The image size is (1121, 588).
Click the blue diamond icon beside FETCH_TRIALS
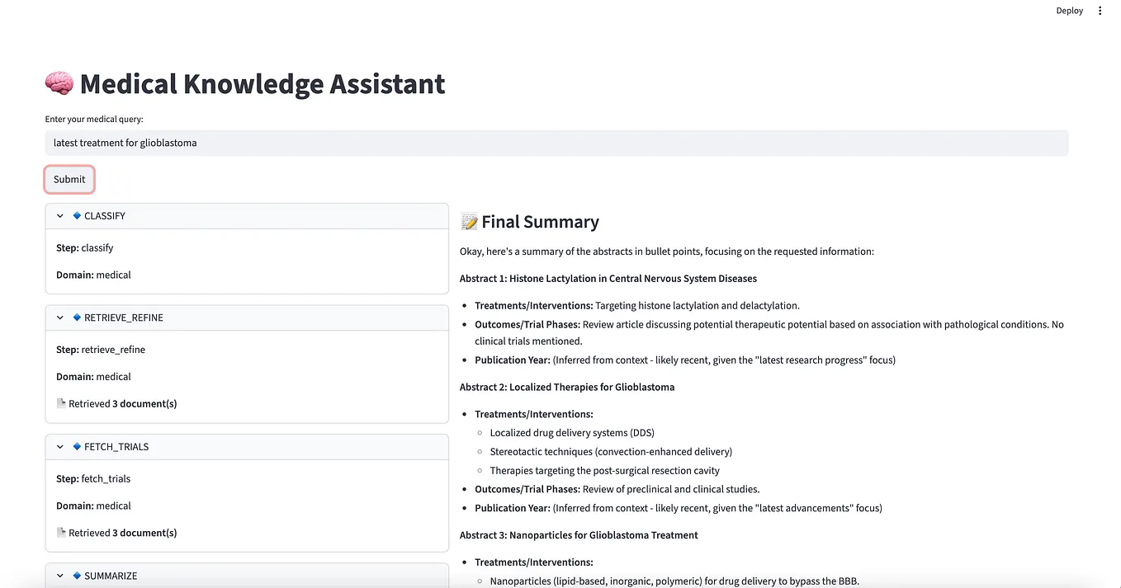pyautogui.click(x=76, y=446)
